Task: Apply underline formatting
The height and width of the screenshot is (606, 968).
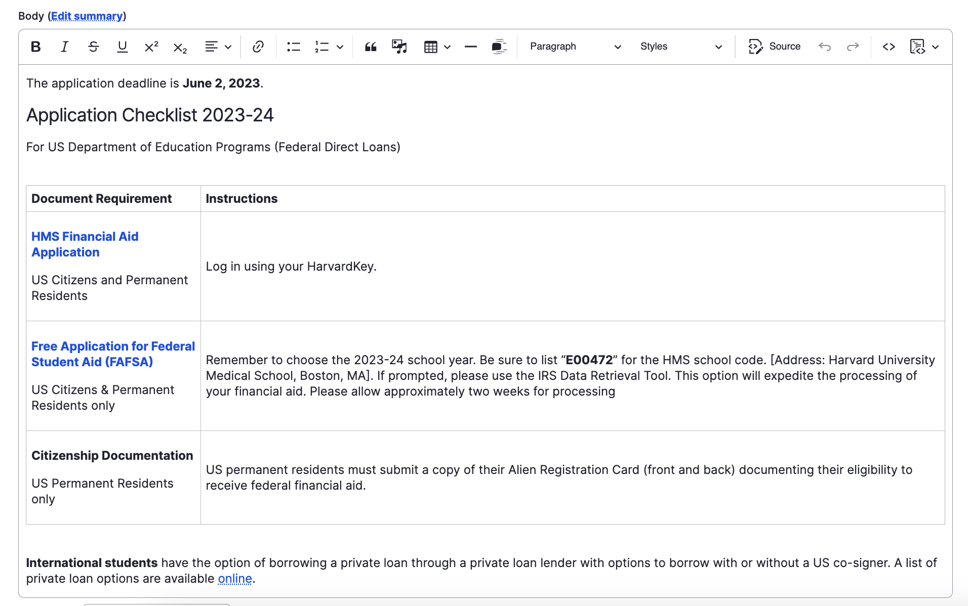Action: point(122,47)
